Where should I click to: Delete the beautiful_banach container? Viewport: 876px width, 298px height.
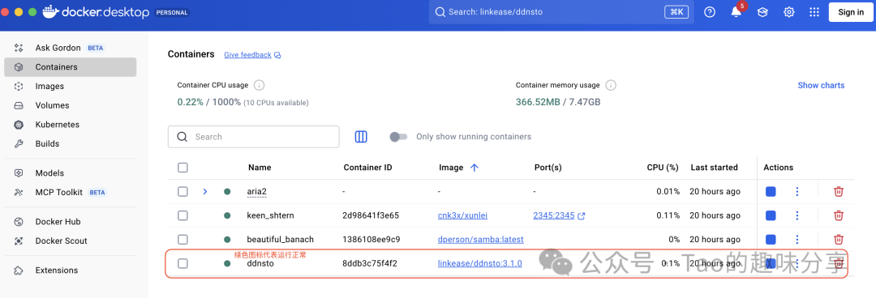pos(838,240)
